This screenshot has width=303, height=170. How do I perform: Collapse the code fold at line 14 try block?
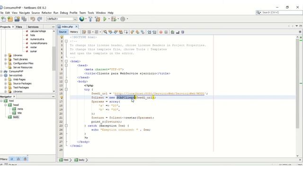click(66, 89)
